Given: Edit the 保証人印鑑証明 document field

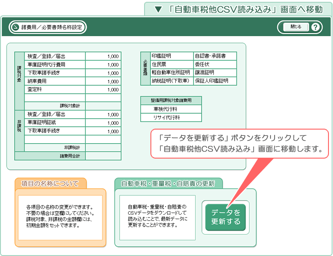Looking at the screenshot, I should 215,81.
